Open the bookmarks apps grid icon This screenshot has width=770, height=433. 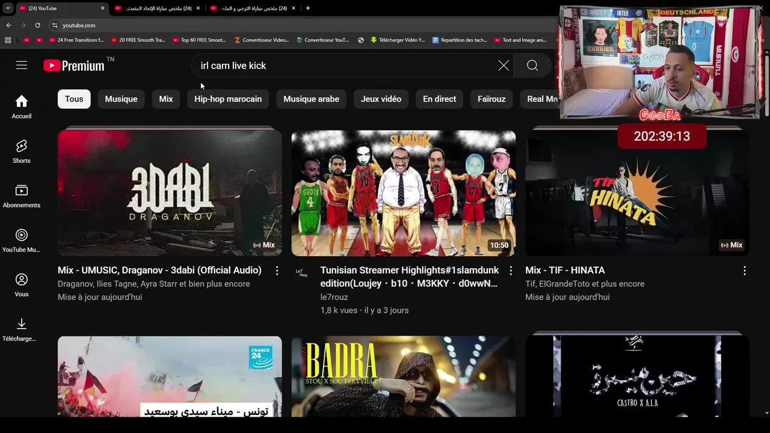pos(8,40)
